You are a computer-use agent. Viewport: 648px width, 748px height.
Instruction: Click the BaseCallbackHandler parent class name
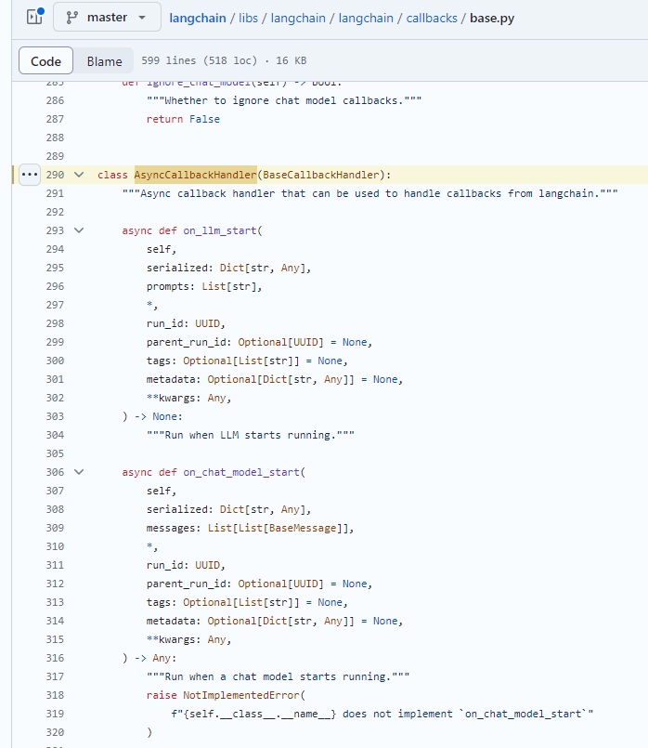pyautogui.click(x=322, y=175)
